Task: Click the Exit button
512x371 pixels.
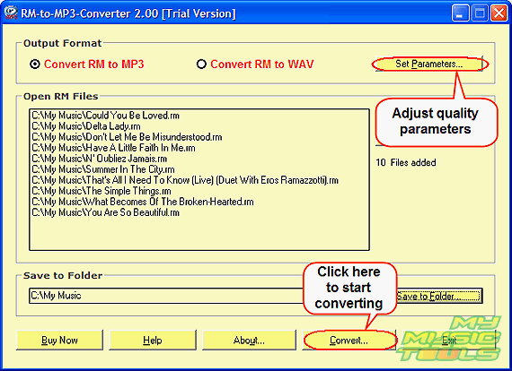Action: click(x=449, y=340)
